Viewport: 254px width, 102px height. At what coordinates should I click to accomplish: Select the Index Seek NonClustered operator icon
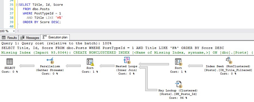(x=229, y=60)
